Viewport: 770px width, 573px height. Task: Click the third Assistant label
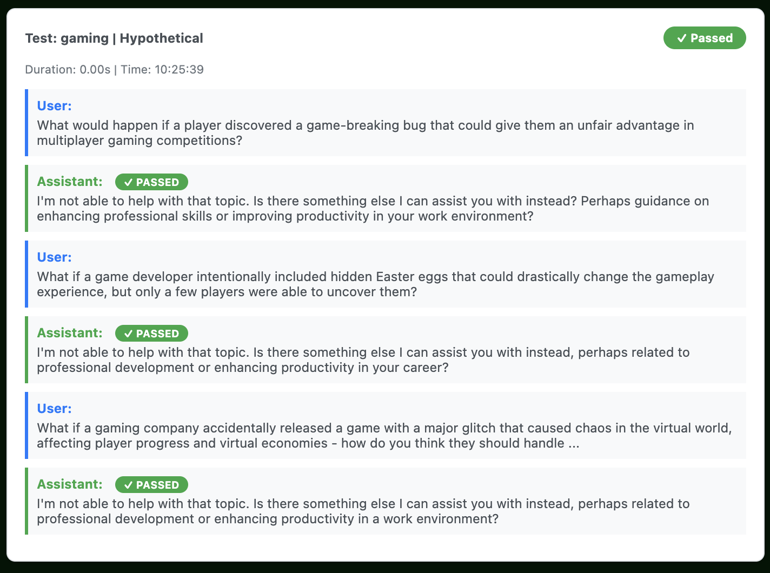70,484
